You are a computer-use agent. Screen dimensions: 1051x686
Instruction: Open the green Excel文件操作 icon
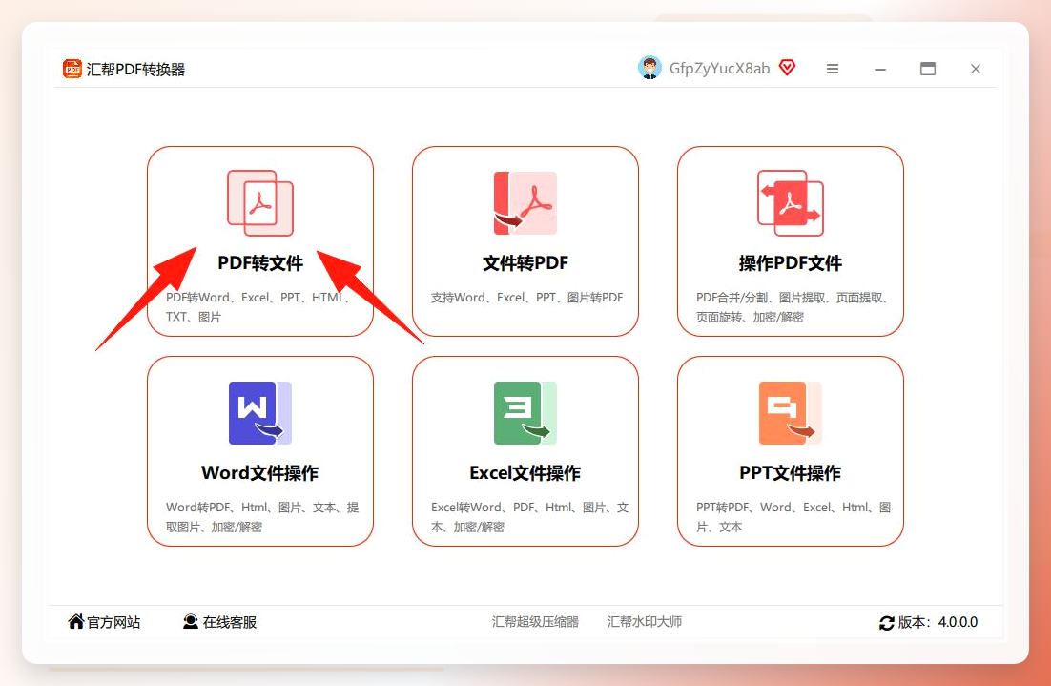[525, 413]
